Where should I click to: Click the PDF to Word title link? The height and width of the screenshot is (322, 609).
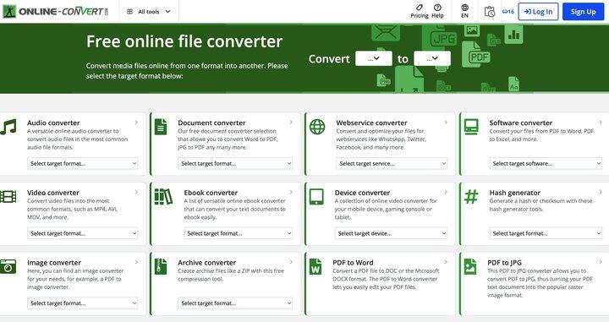353,262
